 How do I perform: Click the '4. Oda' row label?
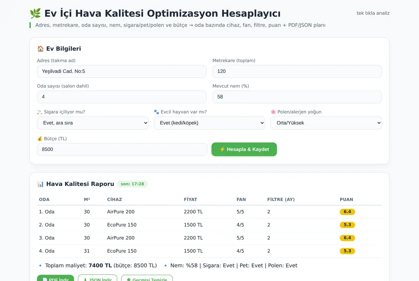[47, 251]
